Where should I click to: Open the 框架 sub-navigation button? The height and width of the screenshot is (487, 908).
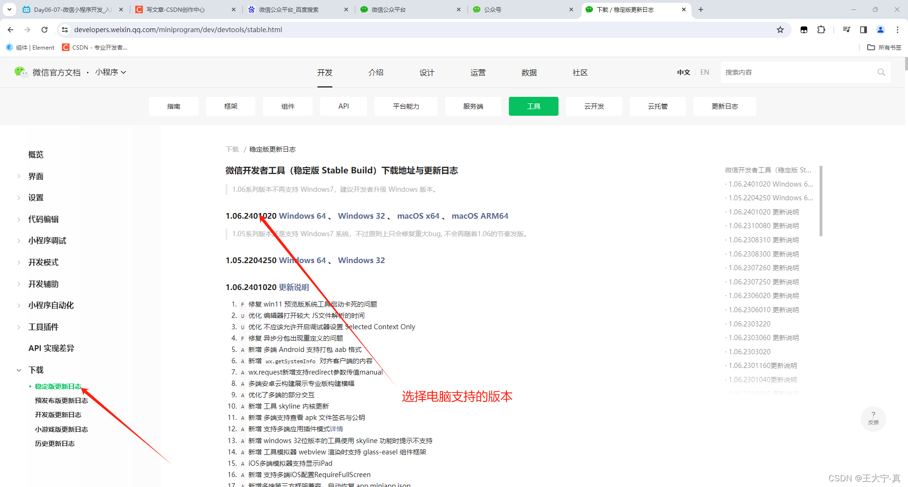pos(231,106)
